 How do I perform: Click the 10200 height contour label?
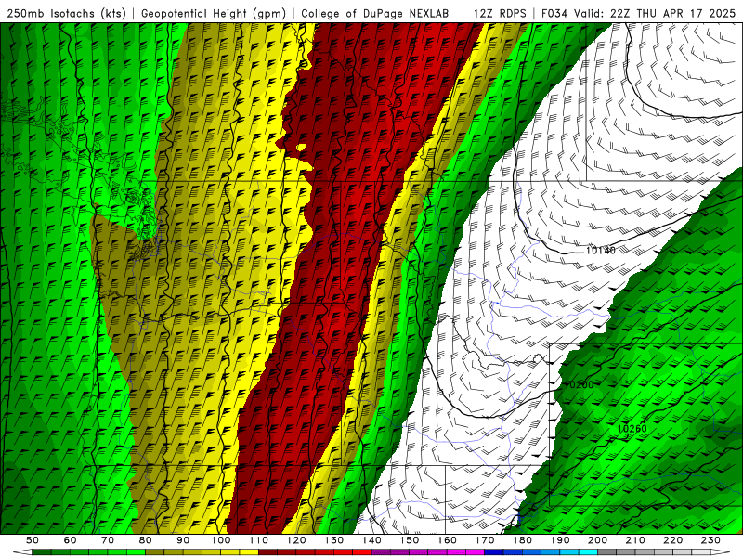point(579,384)
